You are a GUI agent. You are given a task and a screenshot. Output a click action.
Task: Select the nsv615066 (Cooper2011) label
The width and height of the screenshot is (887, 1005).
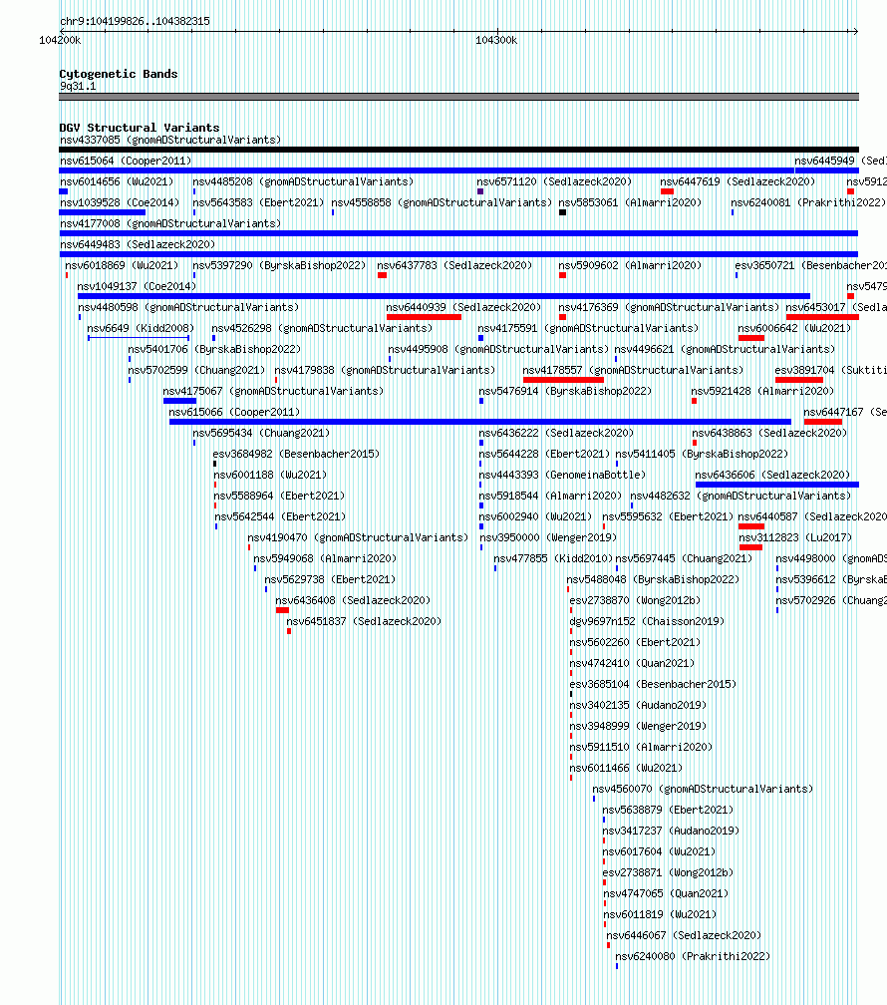(234, 412)
